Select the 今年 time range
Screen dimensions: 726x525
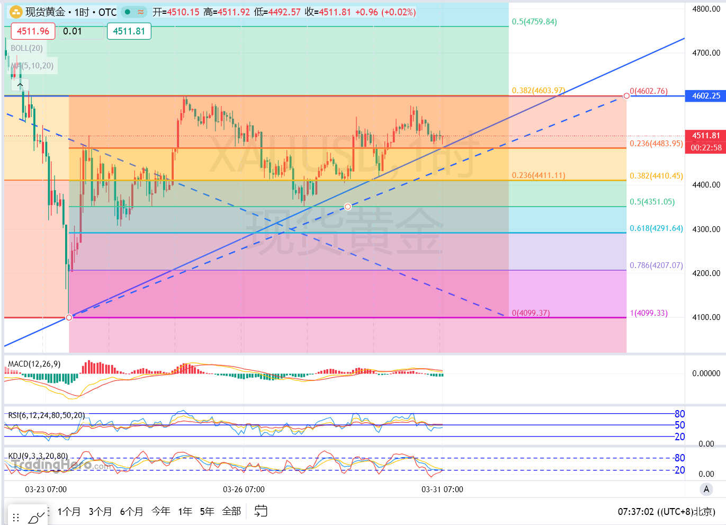coord(160,511)
